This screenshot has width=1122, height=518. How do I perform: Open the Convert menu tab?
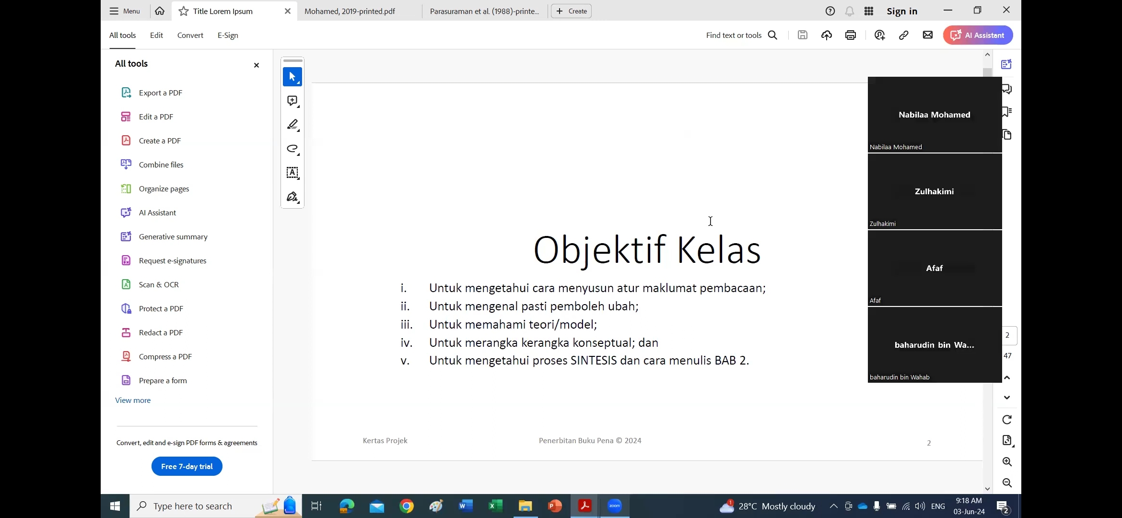[190, 35]
